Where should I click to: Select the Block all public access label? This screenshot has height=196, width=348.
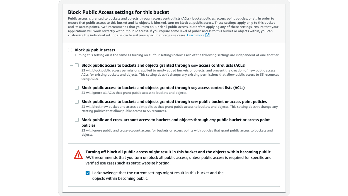[95, 50]
